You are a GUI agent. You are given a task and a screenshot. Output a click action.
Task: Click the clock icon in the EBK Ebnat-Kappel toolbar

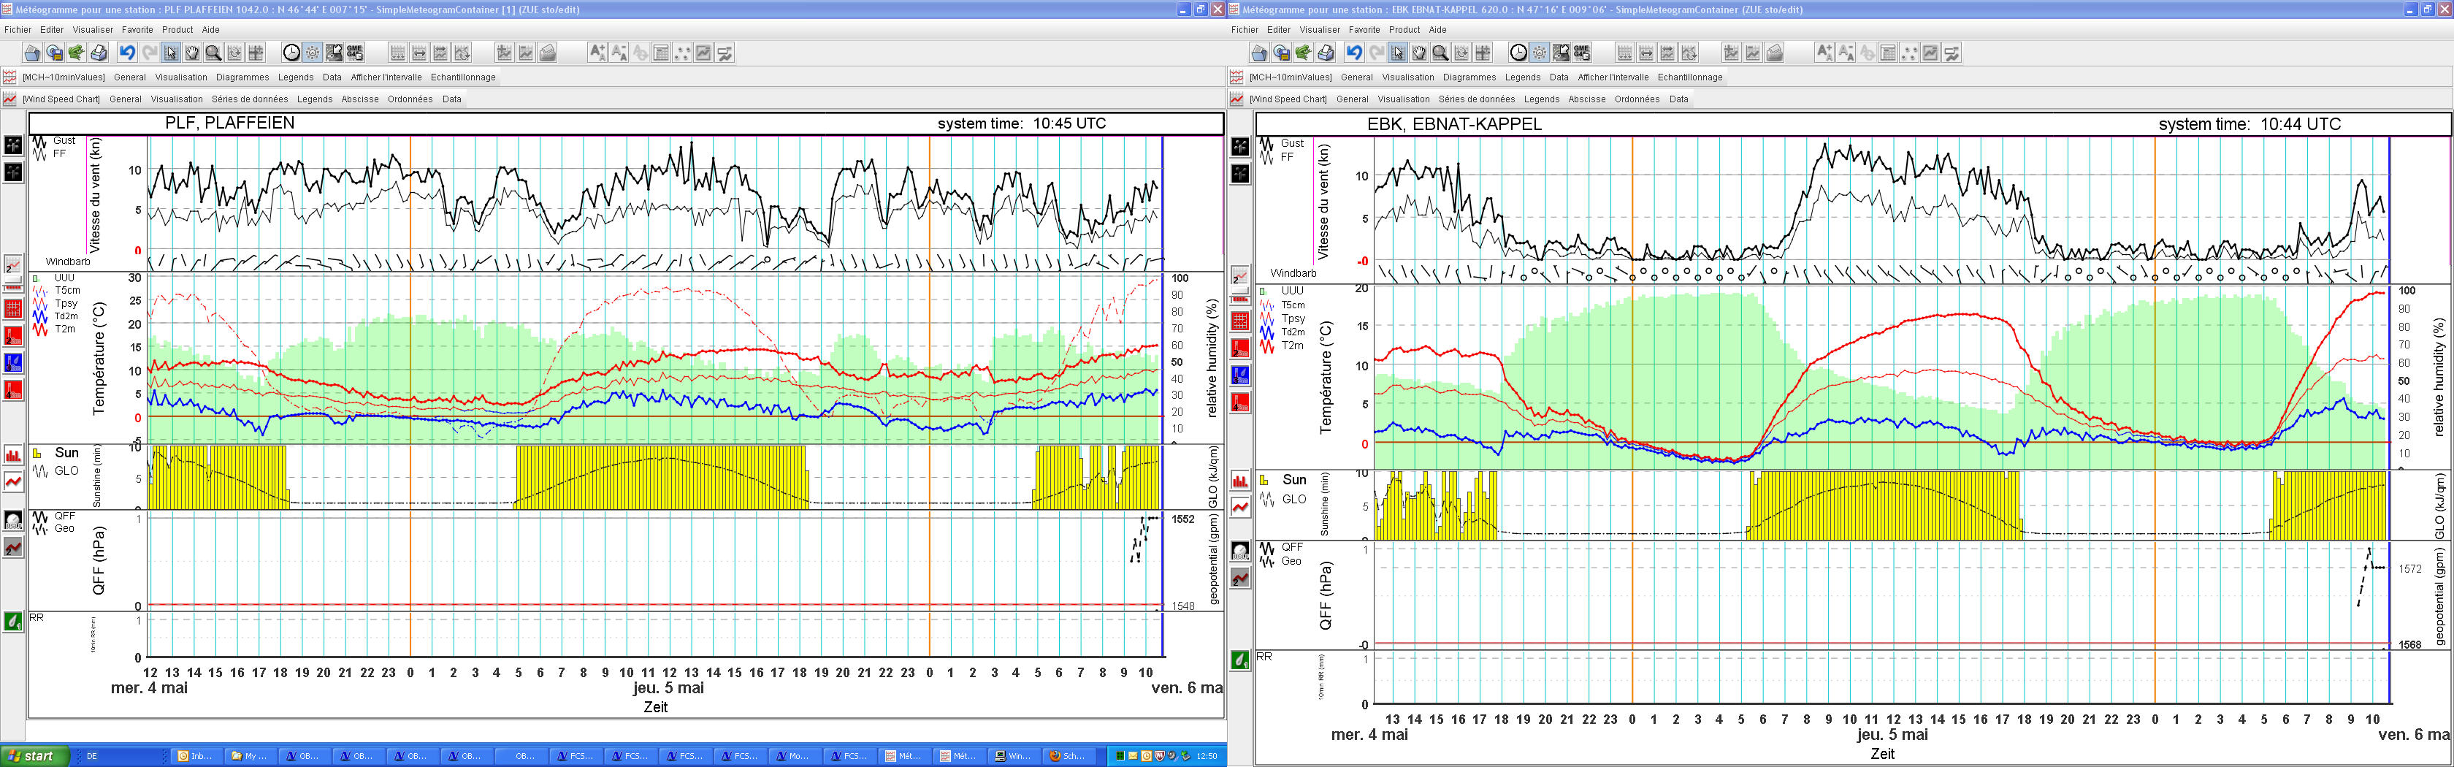point(1518,53)
